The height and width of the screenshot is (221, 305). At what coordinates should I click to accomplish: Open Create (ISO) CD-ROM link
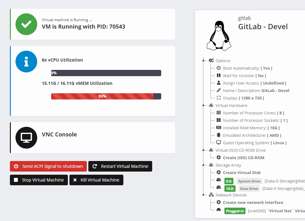click(x=244, y=158)
